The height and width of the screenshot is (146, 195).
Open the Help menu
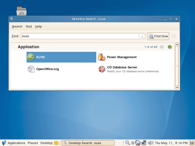[38, 26]
